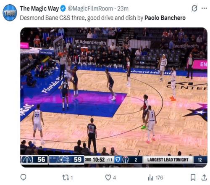Open the reply comment bubble icon
Viewport: 210px width, 185px height.
[x=23, y=177]
